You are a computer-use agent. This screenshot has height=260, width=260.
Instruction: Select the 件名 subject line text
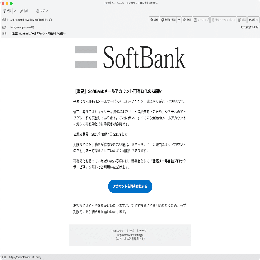[x=38, y=33]
